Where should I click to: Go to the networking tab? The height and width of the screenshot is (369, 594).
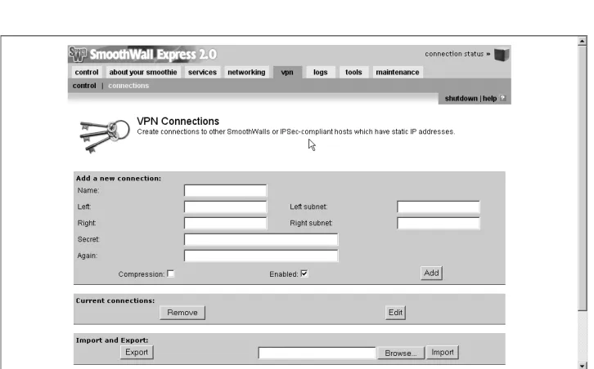(246, 72)
